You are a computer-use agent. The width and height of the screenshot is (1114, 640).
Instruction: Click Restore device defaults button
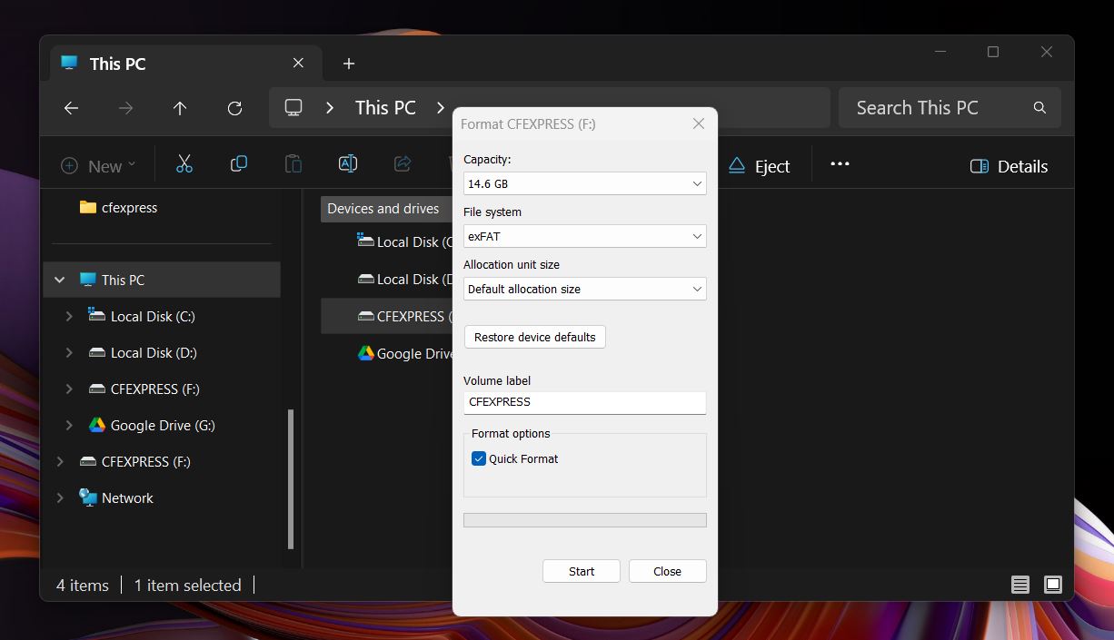(534, 337)
